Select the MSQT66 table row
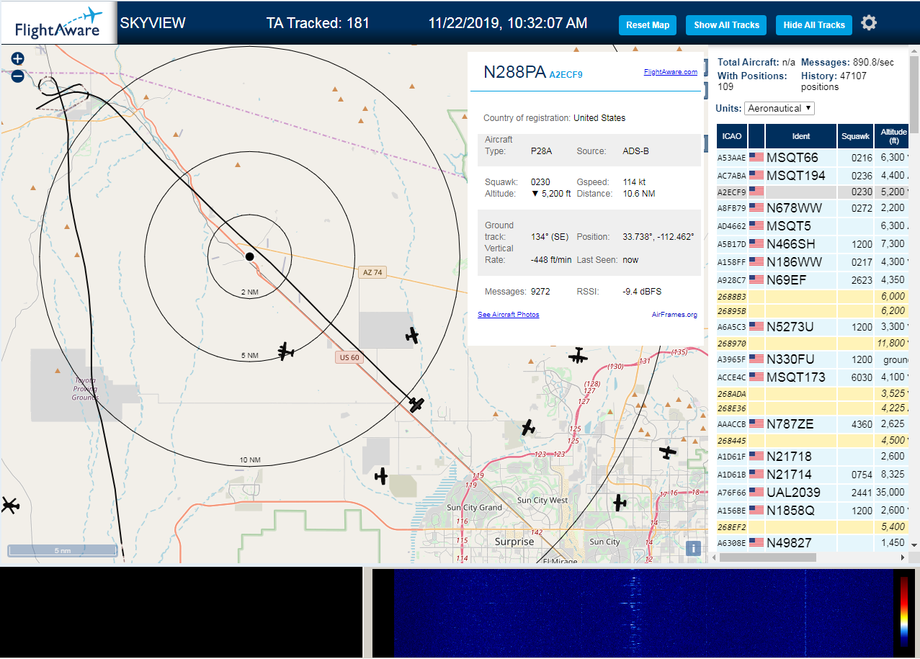The width and height of the screenshot is (920, 659). (x=813, y=157)
